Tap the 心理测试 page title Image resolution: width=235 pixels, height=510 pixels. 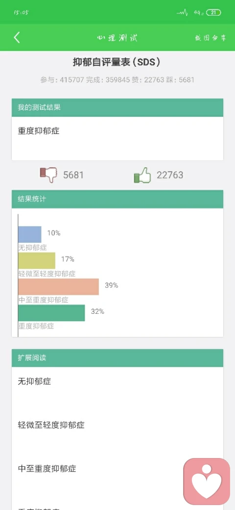point(117,38)
